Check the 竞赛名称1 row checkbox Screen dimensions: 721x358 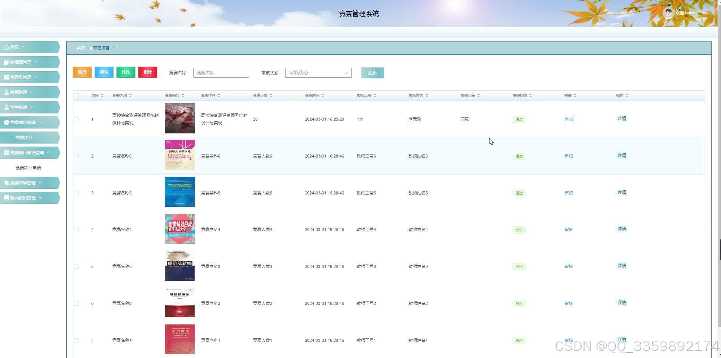tap(77, 340)
